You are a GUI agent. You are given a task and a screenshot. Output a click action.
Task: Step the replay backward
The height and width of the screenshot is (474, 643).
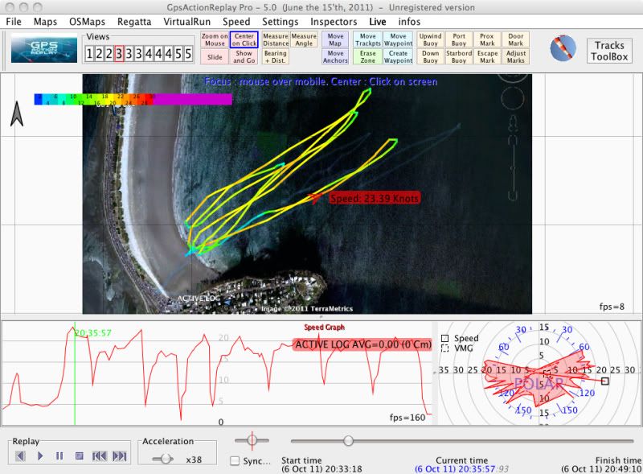[20, 456]
